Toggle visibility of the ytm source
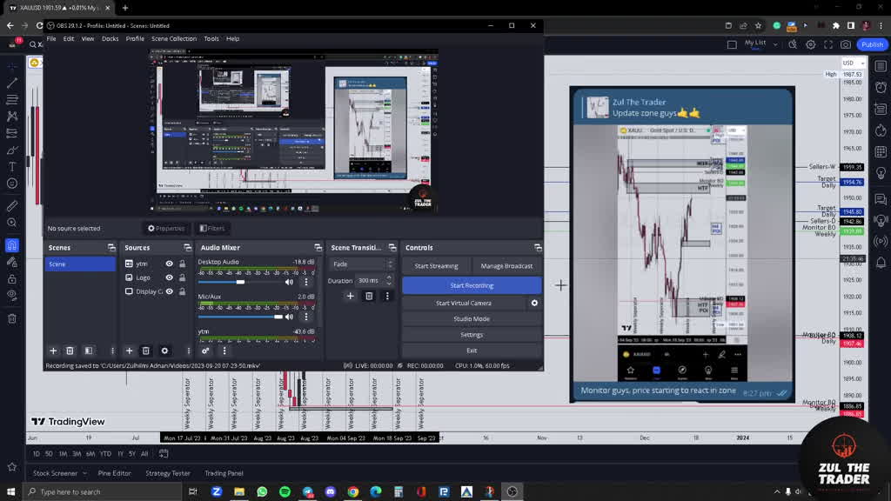891x501 pixels. click(170, 264)
